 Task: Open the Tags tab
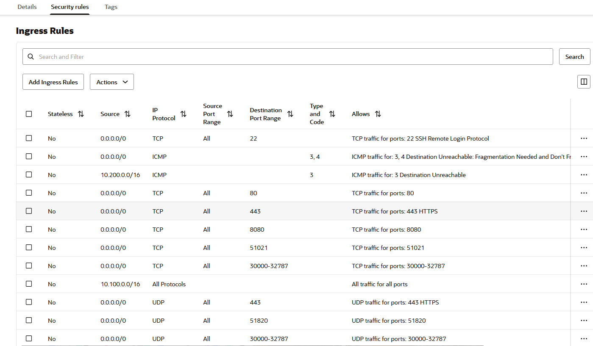(x=111, y=7)
